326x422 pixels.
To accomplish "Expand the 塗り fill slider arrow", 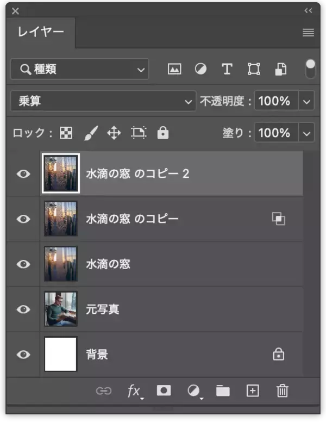I will pyautogui.click(x=306, y=133).
